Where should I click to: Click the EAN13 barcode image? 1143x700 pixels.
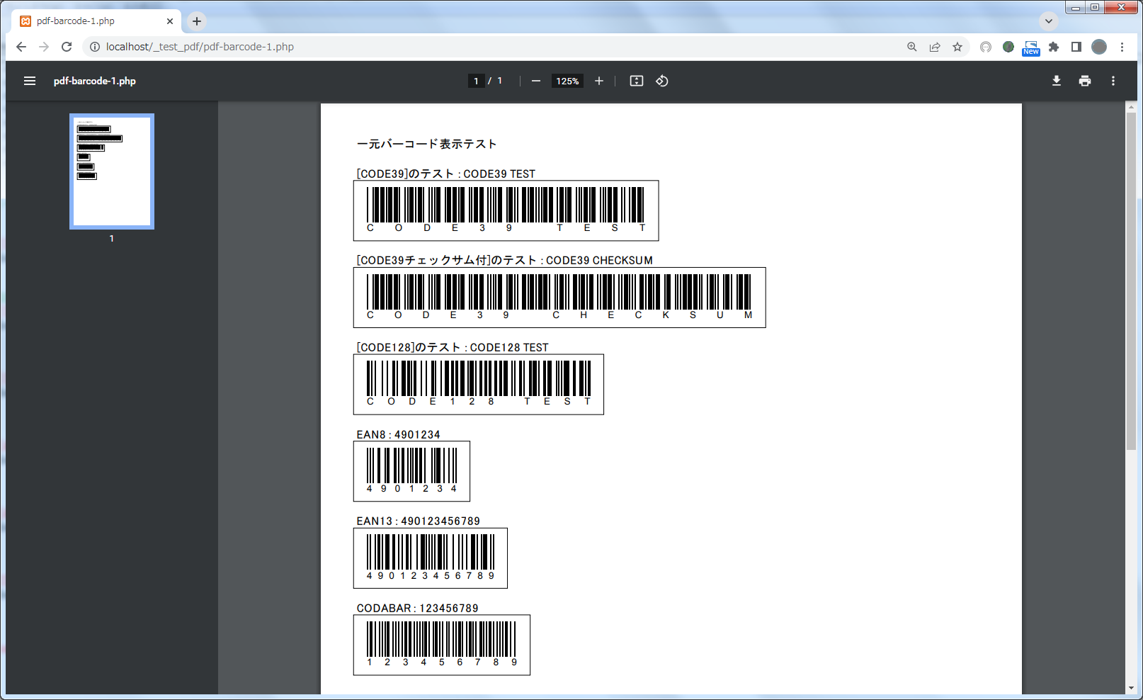click(x=431, y=558)
